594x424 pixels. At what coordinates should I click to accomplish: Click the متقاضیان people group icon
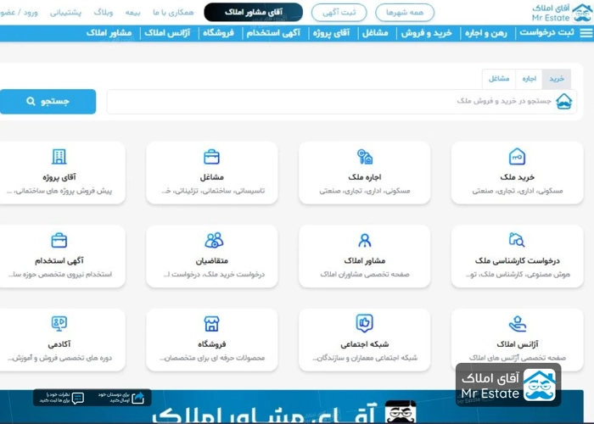214,240
